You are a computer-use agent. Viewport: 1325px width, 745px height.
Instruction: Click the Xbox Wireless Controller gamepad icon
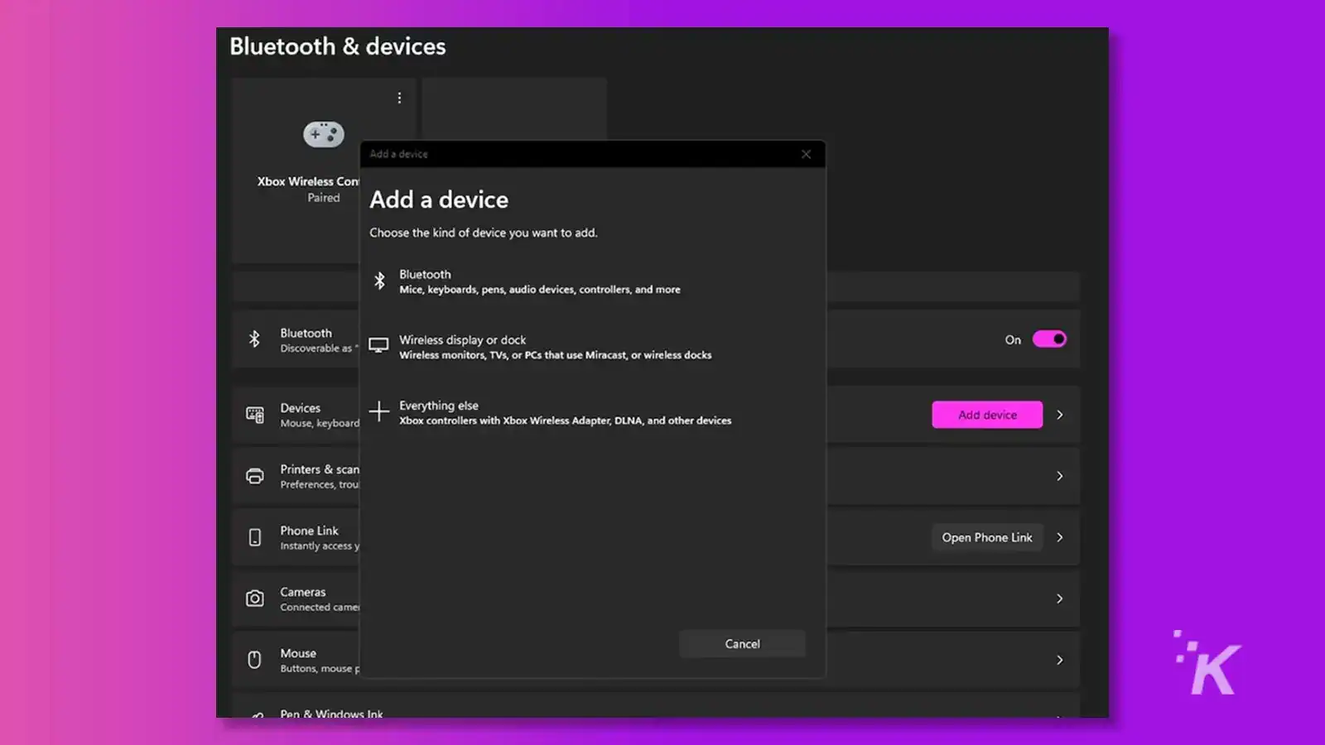pyautogui.click(x=324, y=134)
